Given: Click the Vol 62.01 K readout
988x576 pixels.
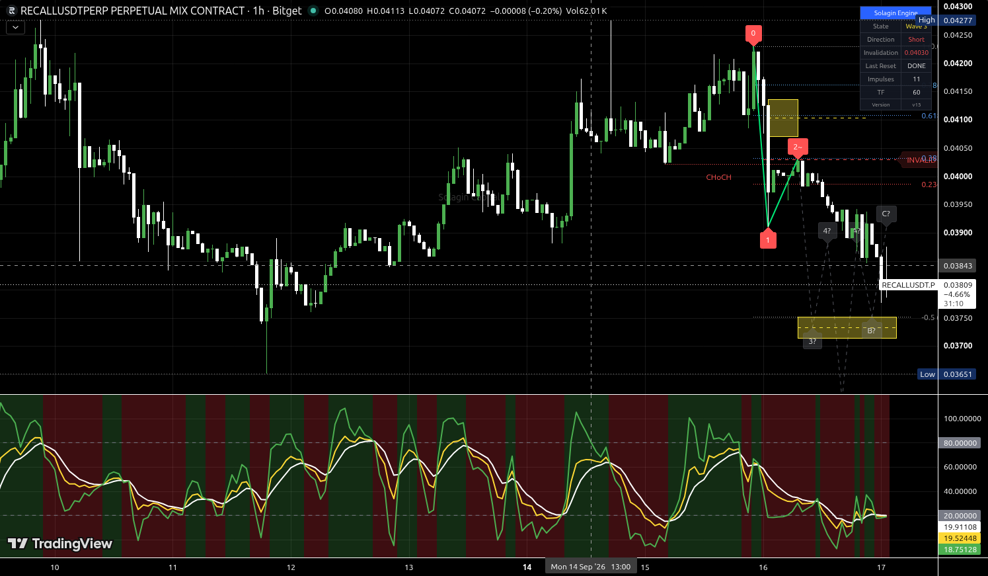Looking at the screenshot, I should 586,11.
